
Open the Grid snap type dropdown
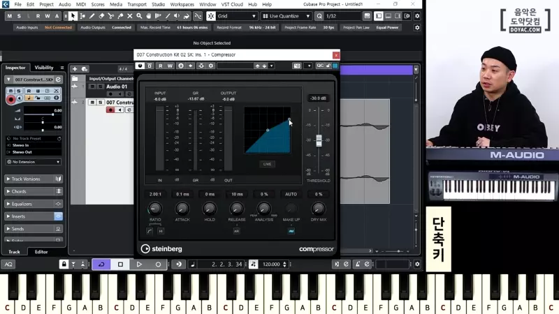(237, 16)
